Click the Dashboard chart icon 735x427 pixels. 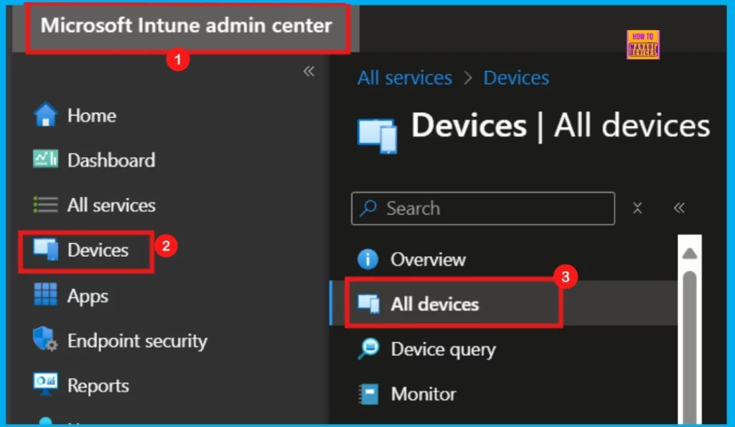point(45,159)
